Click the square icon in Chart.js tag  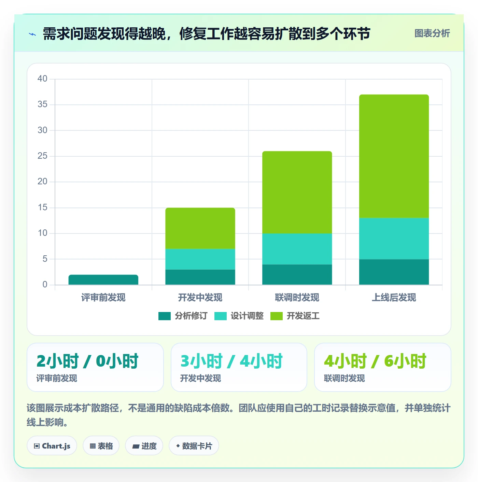37,446
